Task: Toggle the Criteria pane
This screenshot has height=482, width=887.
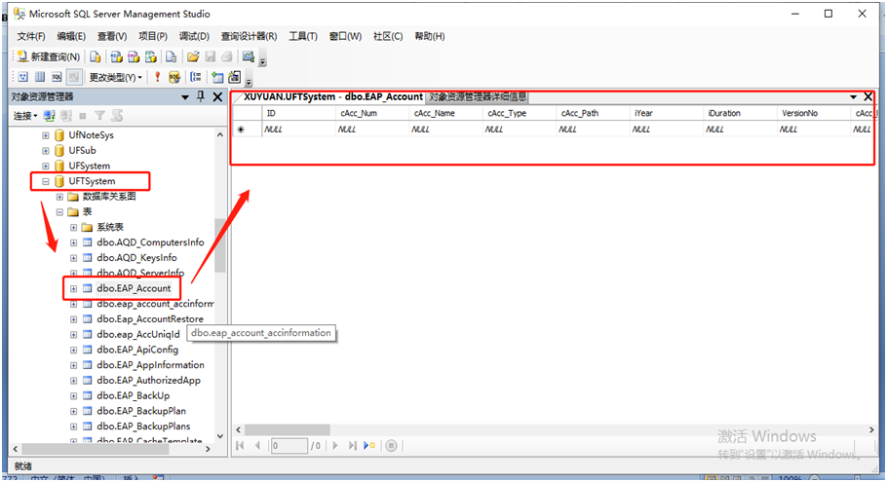Action: coord(40,77)
